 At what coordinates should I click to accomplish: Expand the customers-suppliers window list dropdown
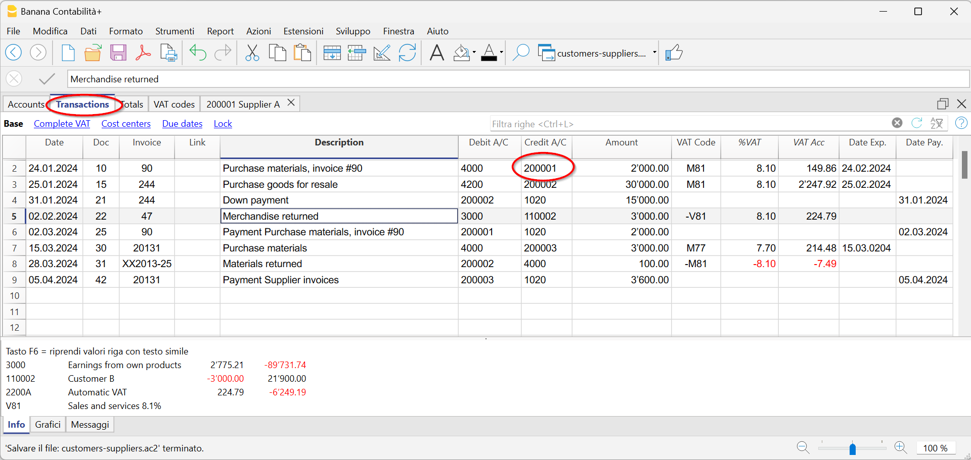coord(655,53)
